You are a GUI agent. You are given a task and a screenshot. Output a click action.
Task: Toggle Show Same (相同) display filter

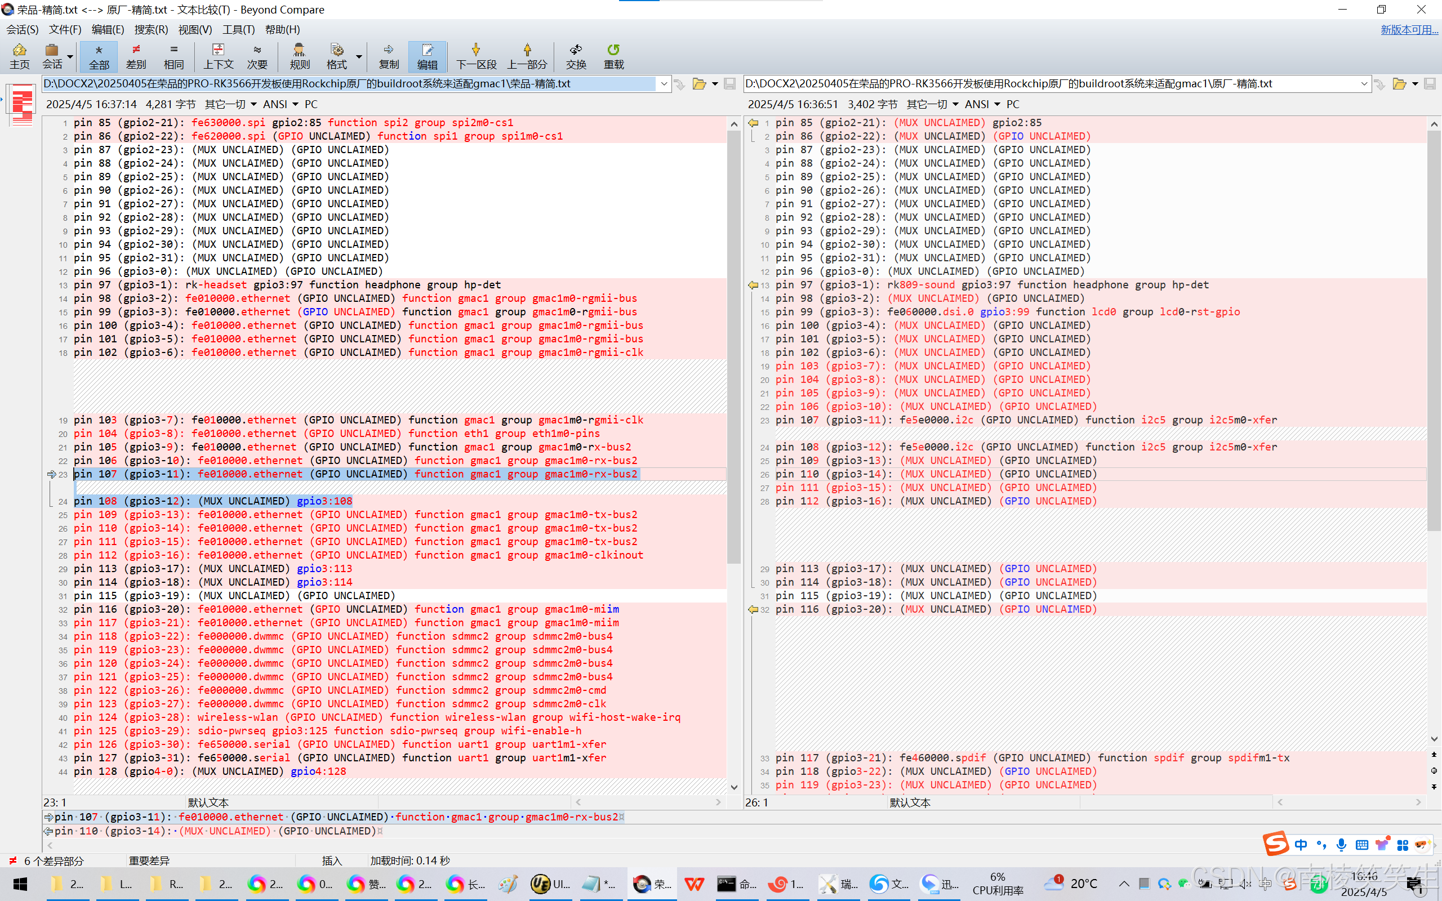[173, 56]
